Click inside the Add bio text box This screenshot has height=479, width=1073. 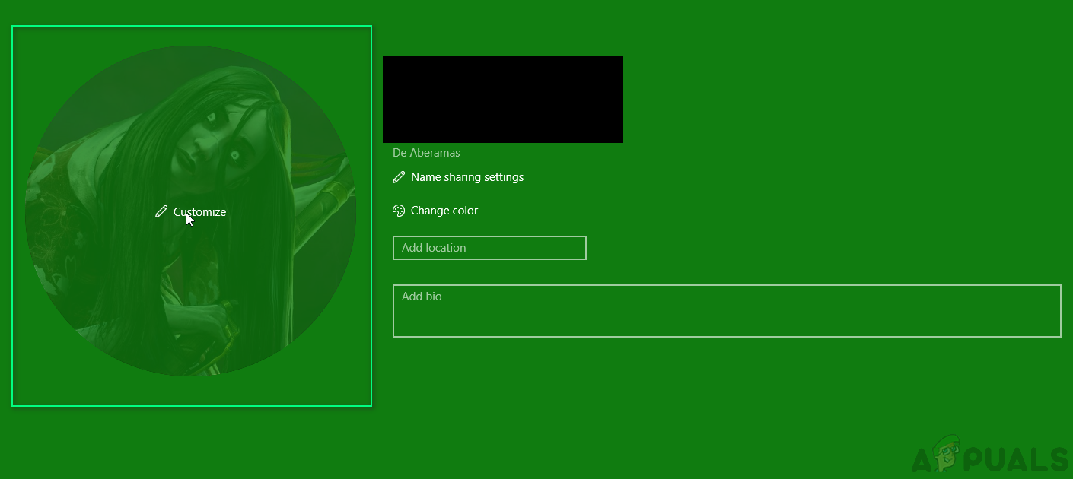[727, 311]
